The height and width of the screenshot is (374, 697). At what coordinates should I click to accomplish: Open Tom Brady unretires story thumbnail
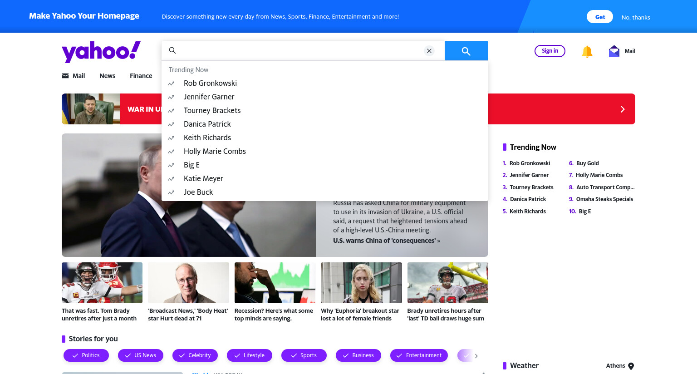[102, 283]
